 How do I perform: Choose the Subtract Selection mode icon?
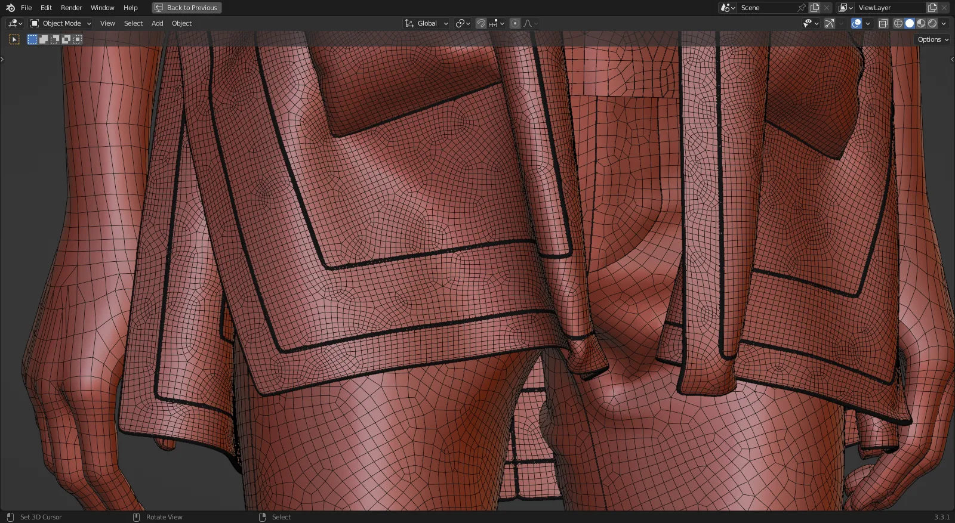pyautogui.click(x=55, y=39)
